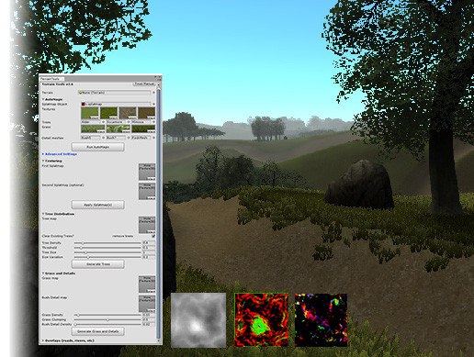Click the Second Splatmap texture slot
The width and height of the screenshot is (474, 357).
click(147, 191)
